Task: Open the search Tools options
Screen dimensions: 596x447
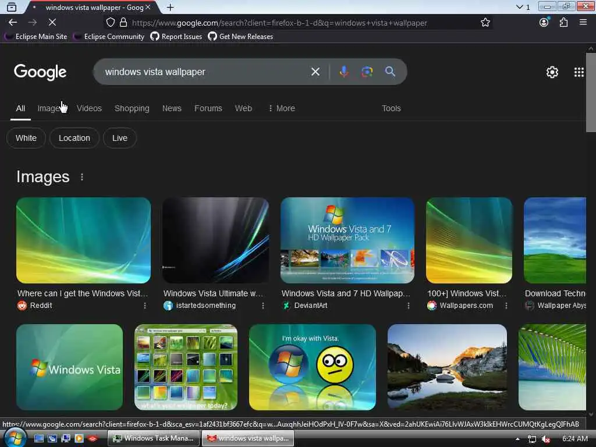Action: 391,108
